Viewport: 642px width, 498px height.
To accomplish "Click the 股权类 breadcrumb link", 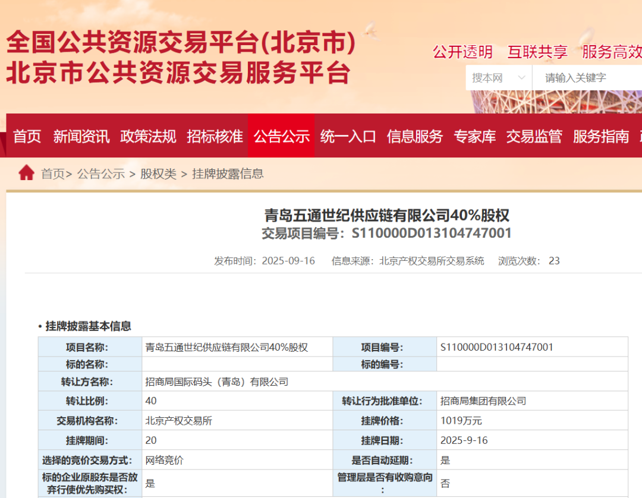I will (158, 174).
